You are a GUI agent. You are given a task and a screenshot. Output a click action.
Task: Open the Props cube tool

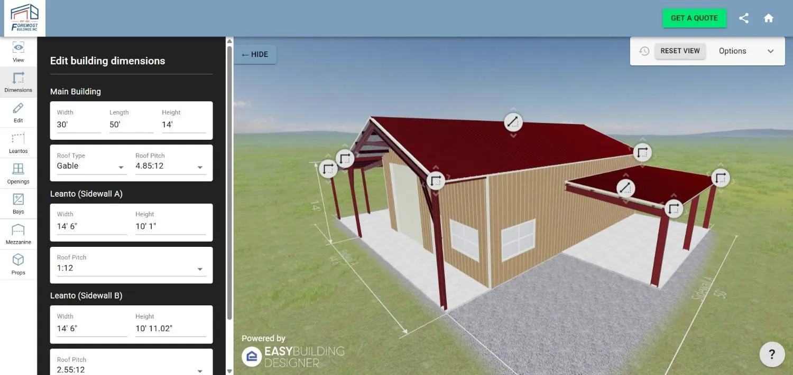point(19,261)
